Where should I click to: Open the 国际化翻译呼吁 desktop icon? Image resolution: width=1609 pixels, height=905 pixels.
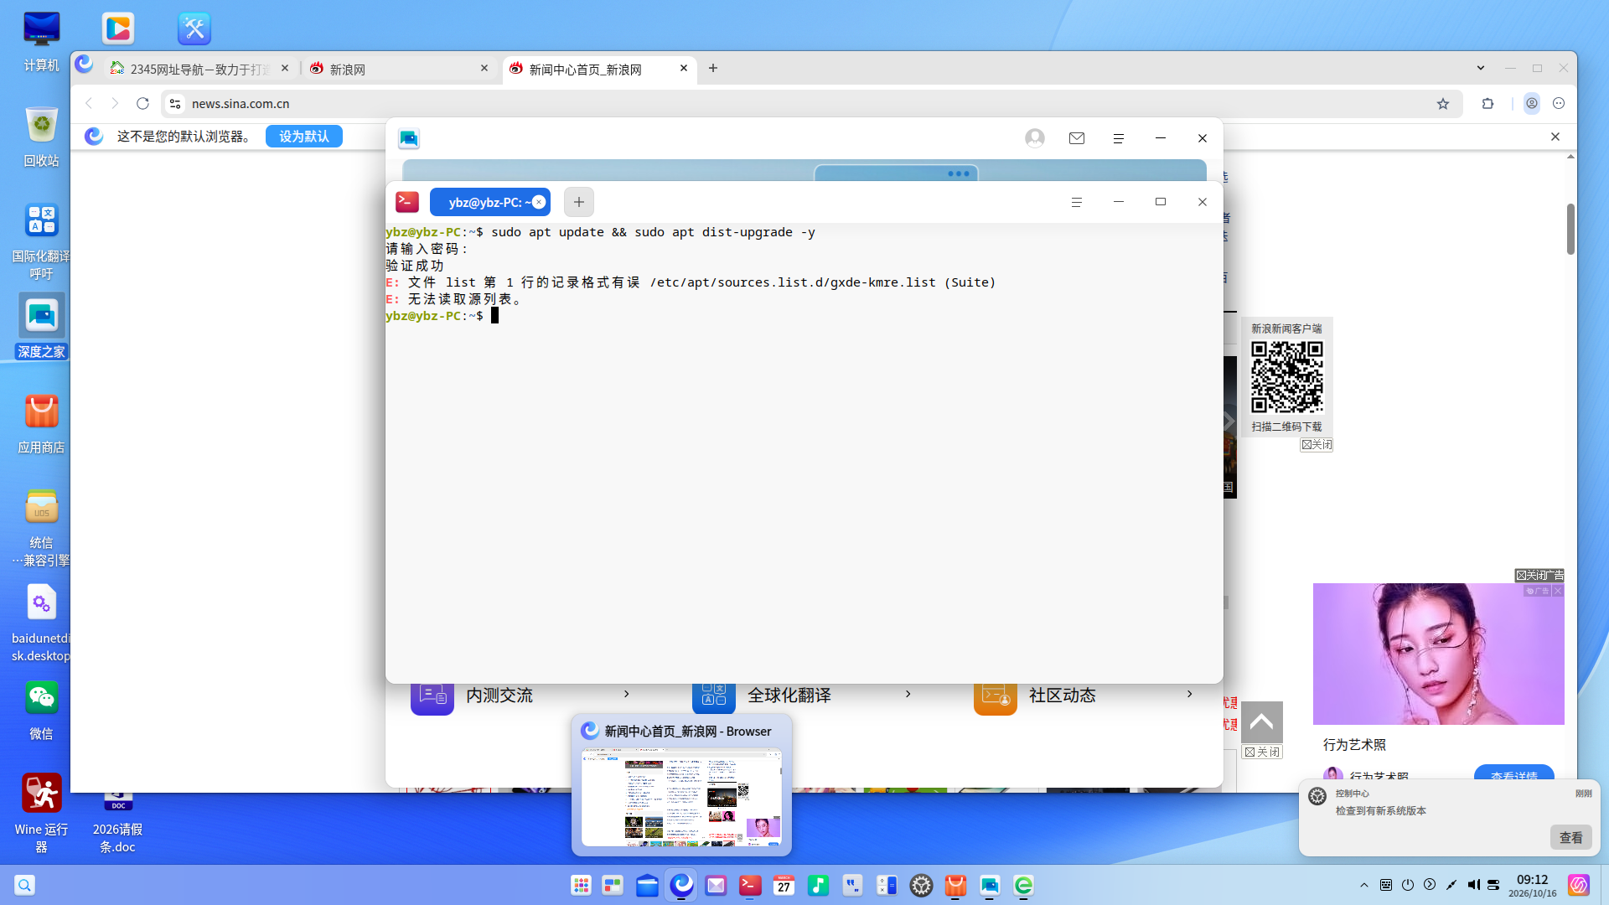coord(41,240)
